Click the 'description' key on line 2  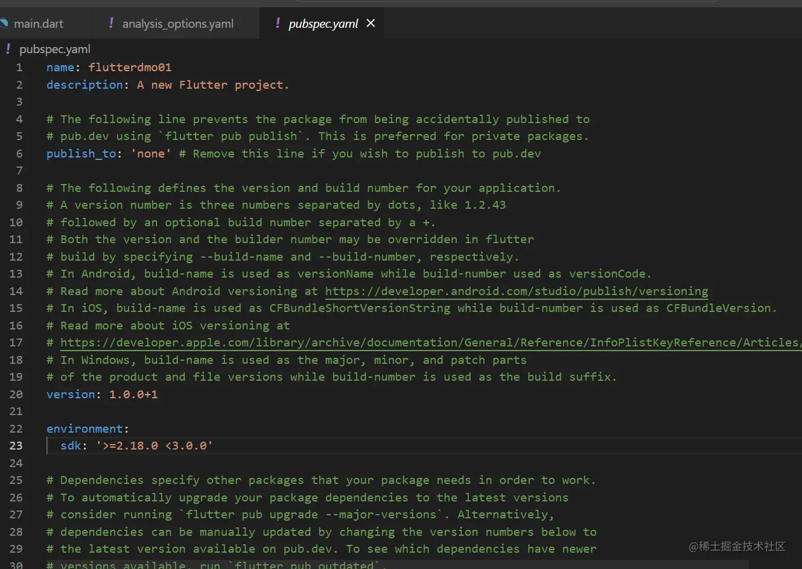tap(84, 85)
